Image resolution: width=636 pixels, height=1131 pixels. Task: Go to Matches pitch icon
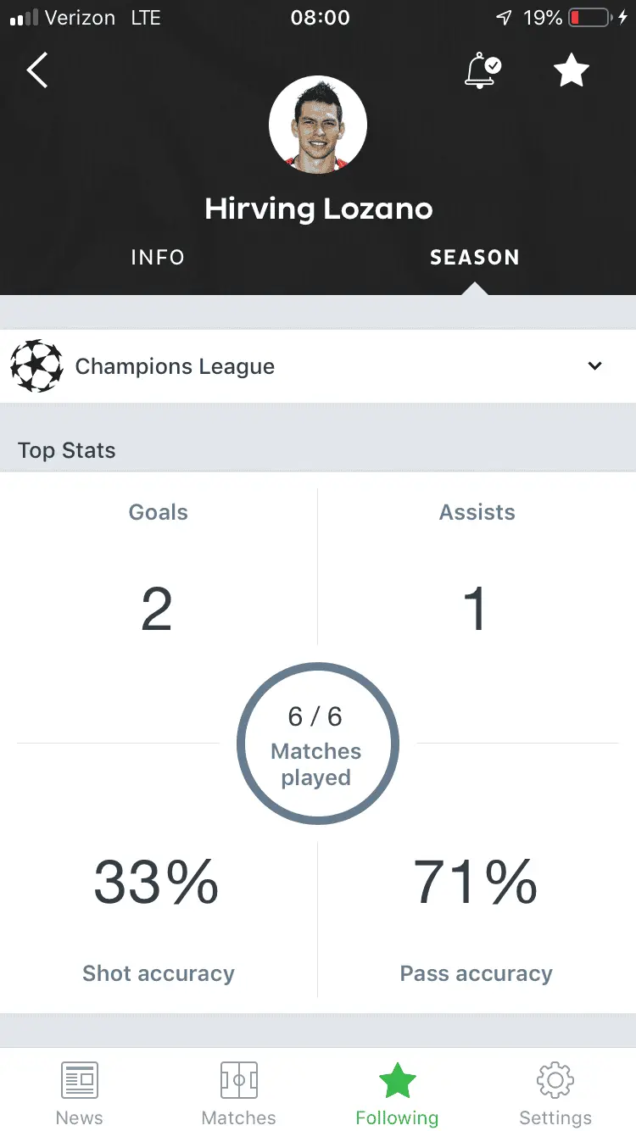tap(238, 1080)
